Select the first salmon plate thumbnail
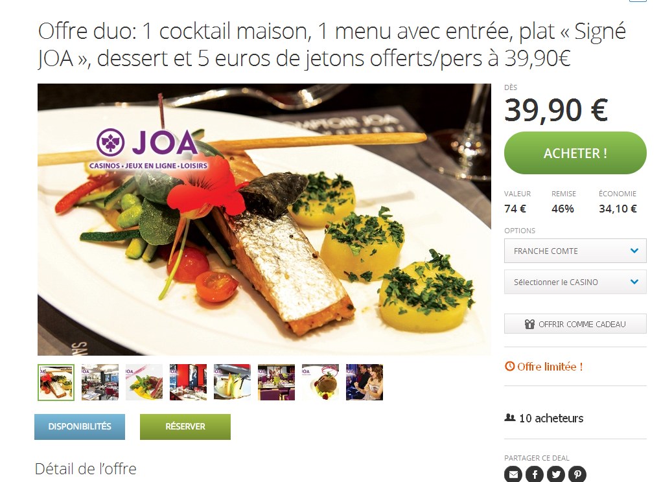 (56, 382)
